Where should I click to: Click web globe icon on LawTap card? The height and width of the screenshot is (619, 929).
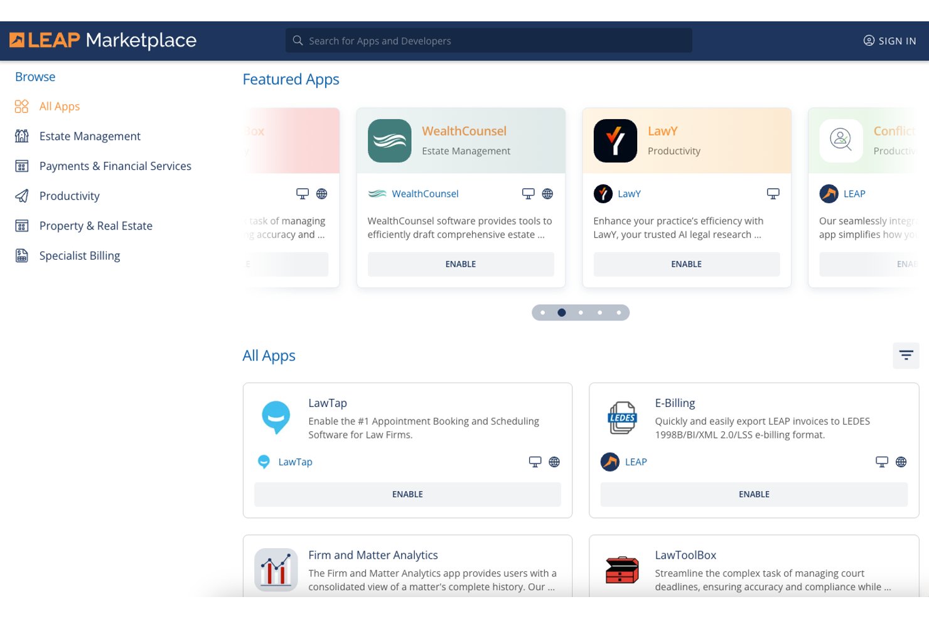pos(554,462)
